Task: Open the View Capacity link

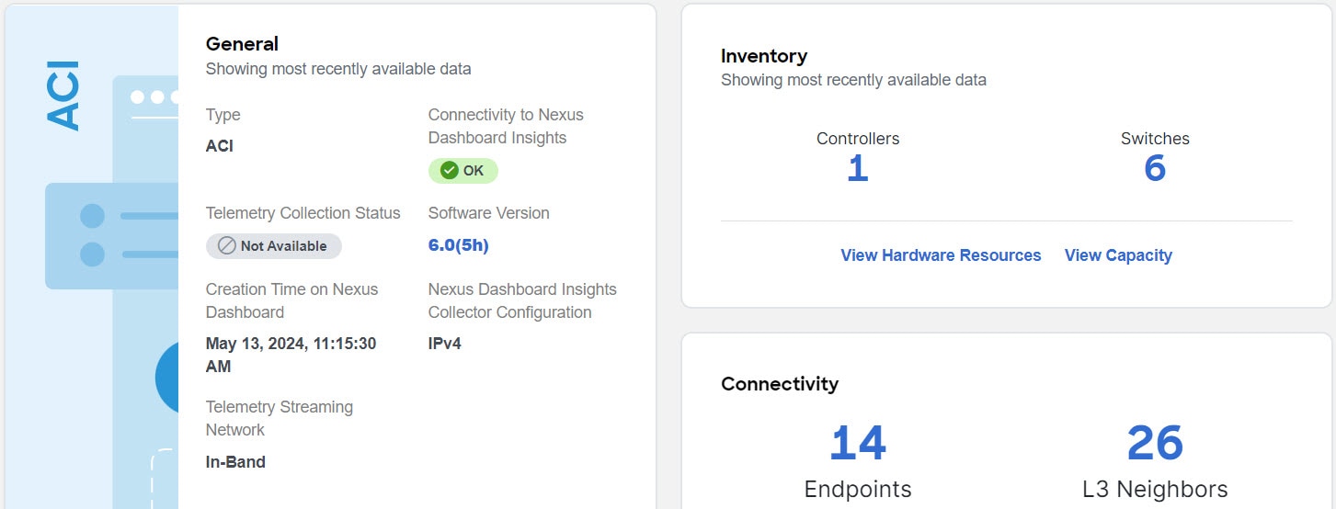Action: 1118,255
